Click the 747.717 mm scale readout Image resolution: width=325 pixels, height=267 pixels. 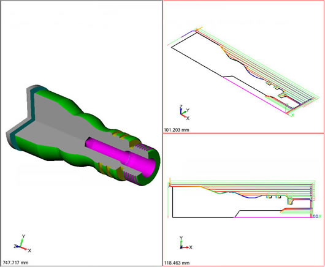15,263
